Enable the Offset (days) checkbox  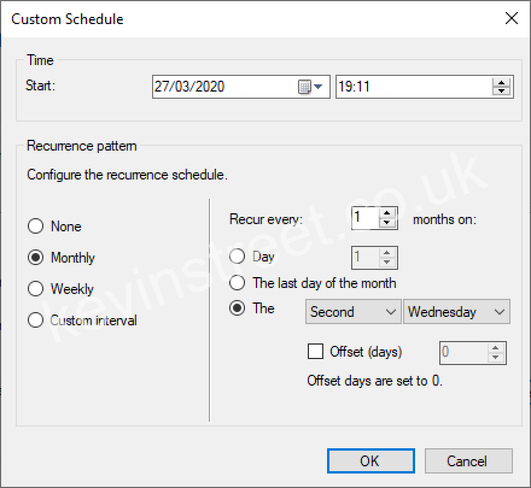[316, 352]
